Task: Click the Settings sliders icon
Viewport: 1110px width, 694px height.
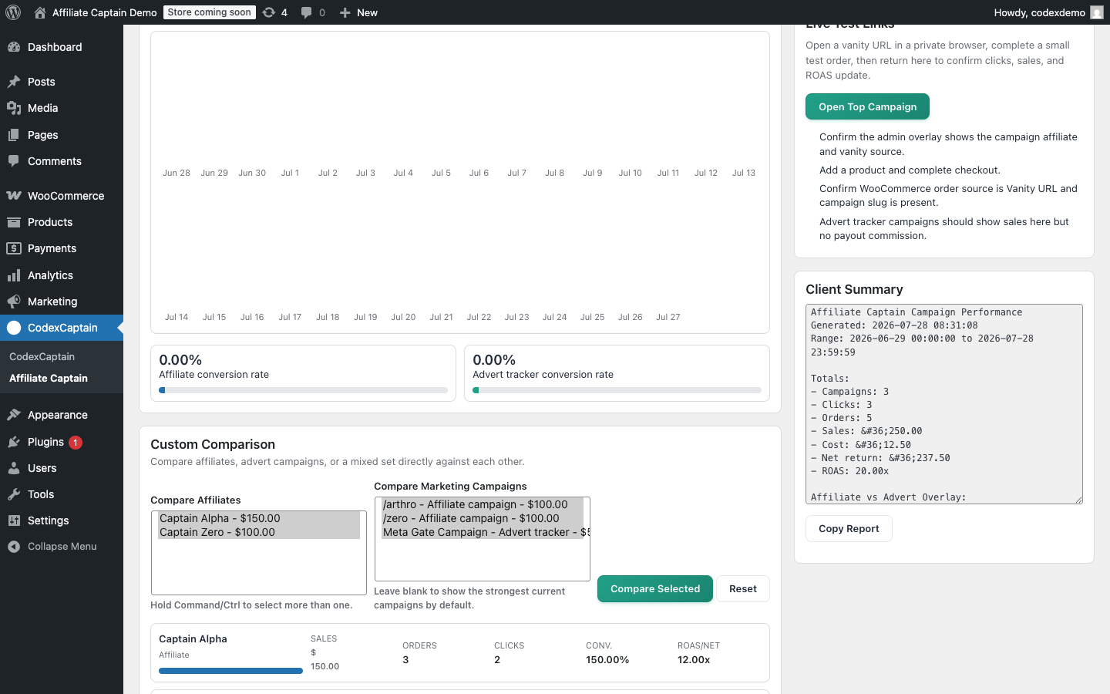Action: point(14,520)
